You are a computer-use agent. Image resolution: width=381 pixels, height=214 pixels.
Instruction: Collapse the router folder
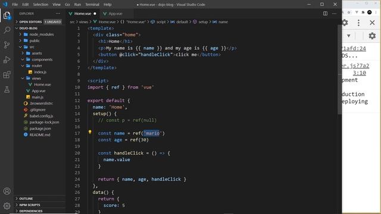point(40,66)
